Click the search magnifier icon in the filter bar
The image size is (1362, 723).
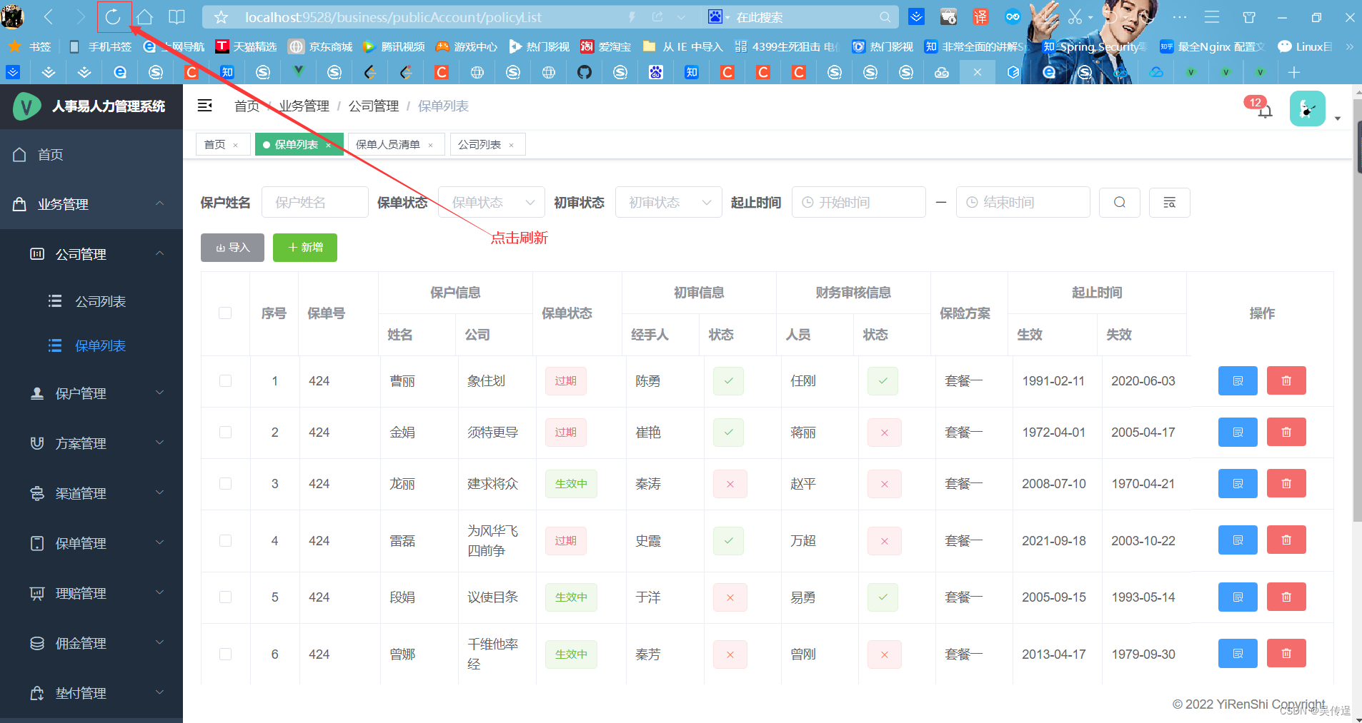(x=1119, y=202)
